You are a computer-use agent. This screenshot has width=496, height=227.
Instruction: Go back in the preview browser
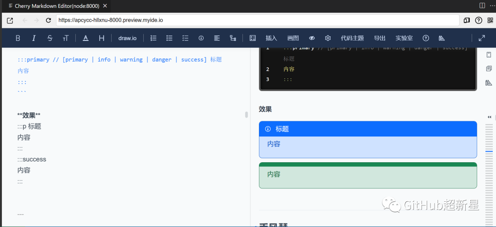tap(25, 21)
